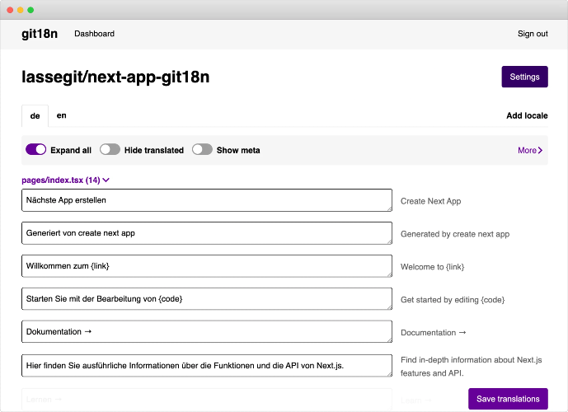The image size is (568, 412).
Task: Click the "Willkommen zum {link}" text field
Action: pos(206,266)
